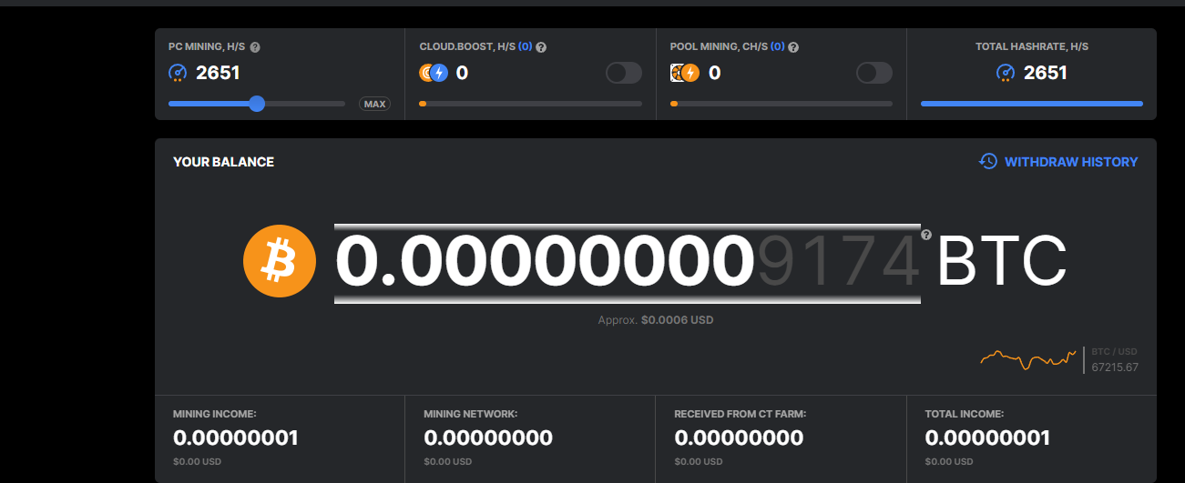Viewport: 1185px width, 483px height.
Task: Click the (0) count beside CLOUD.BOOST
Action: click(x=526, y=46)
